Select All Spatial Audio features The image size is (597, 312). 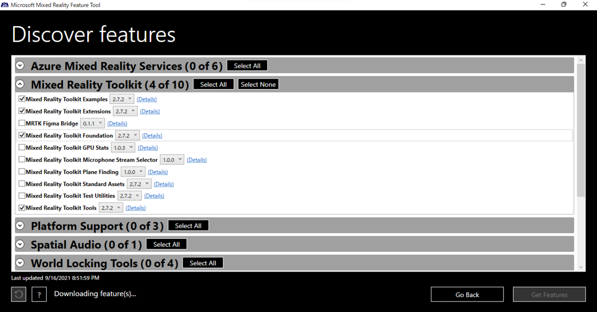167,244
